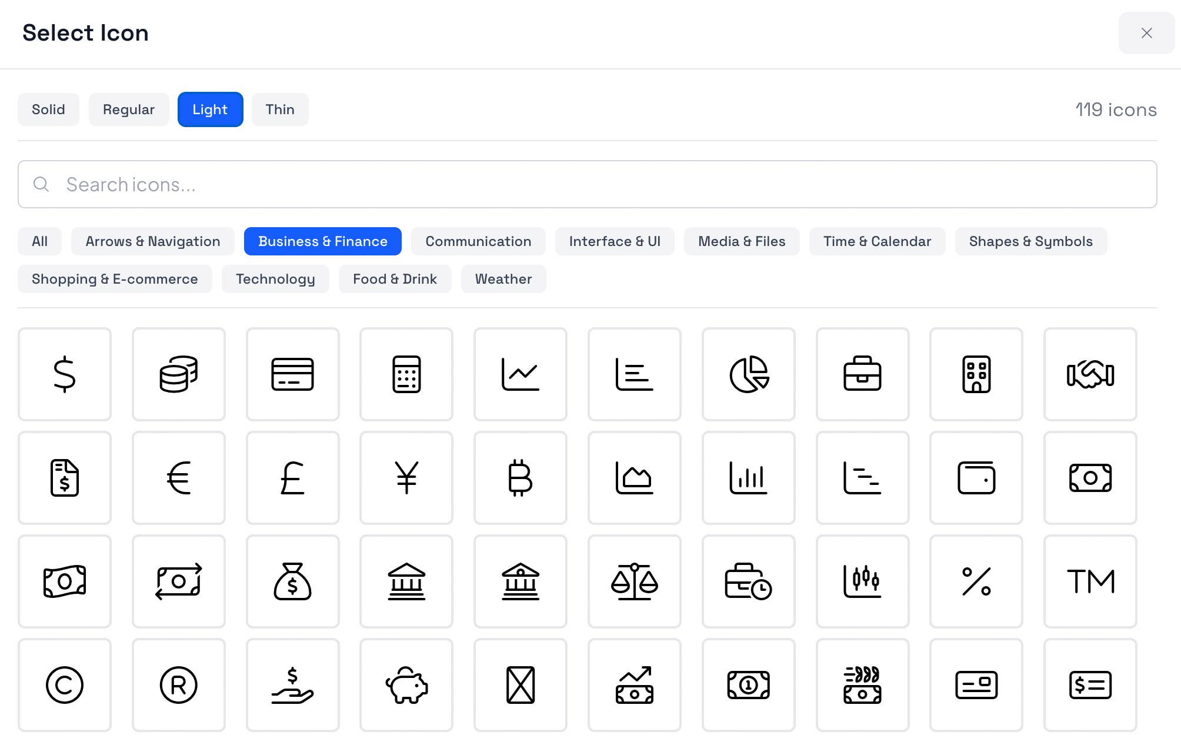Select the trademark TM icon
Viewport: 1181px width, 738px height.
(x=1090, y=581)
